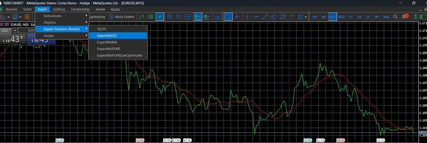Switch timeframe to M30
427x143 pixels.
pos(342,17)
